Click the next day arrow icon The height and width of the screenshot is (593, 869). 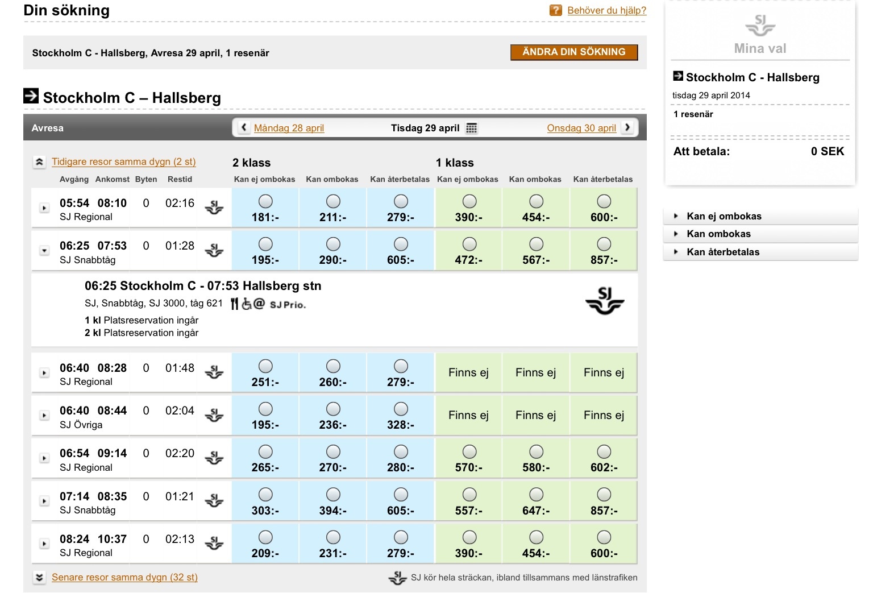(627, 127)
